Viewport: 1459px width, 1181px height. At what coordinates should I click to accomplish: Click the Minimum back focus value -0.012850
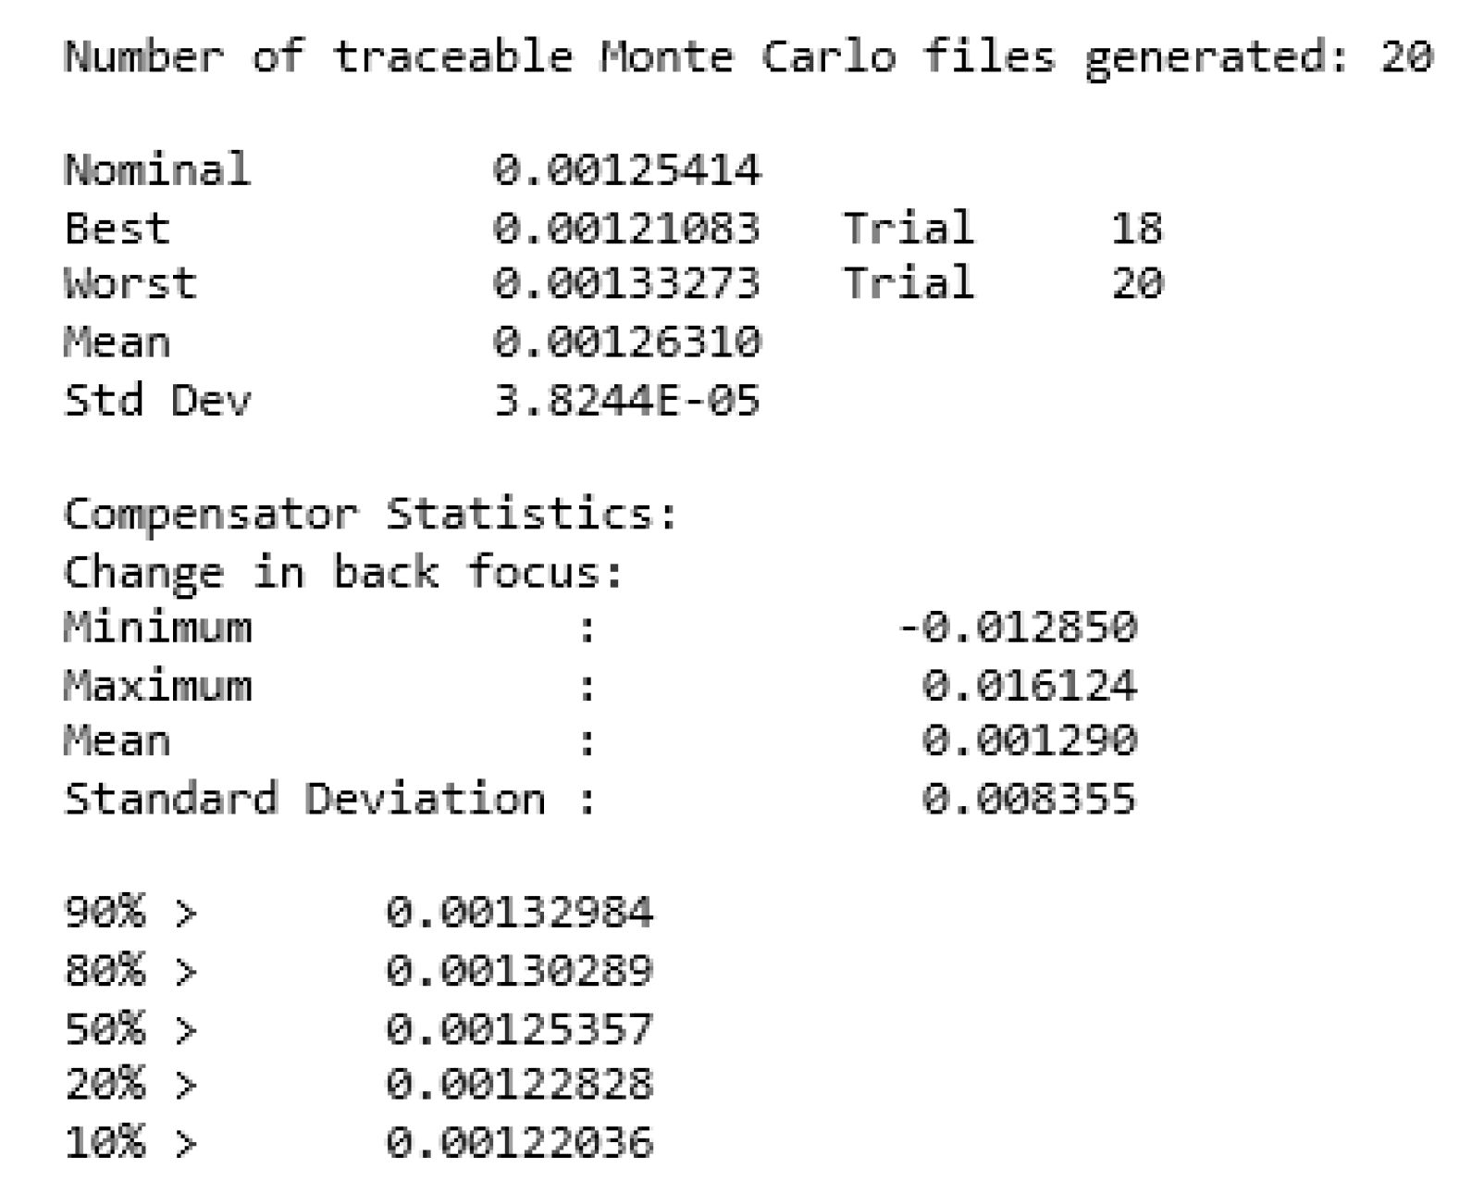point(1018,628)
